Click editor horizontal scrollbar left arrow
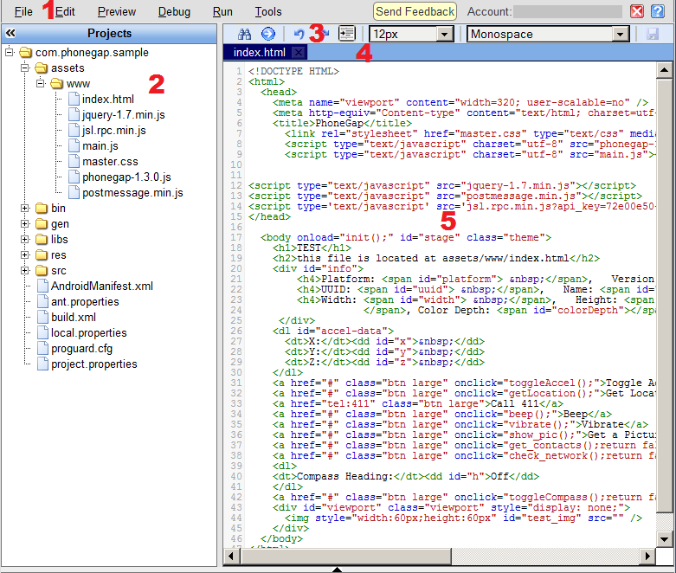The image size is (676, 573). [x=232, y=557]
